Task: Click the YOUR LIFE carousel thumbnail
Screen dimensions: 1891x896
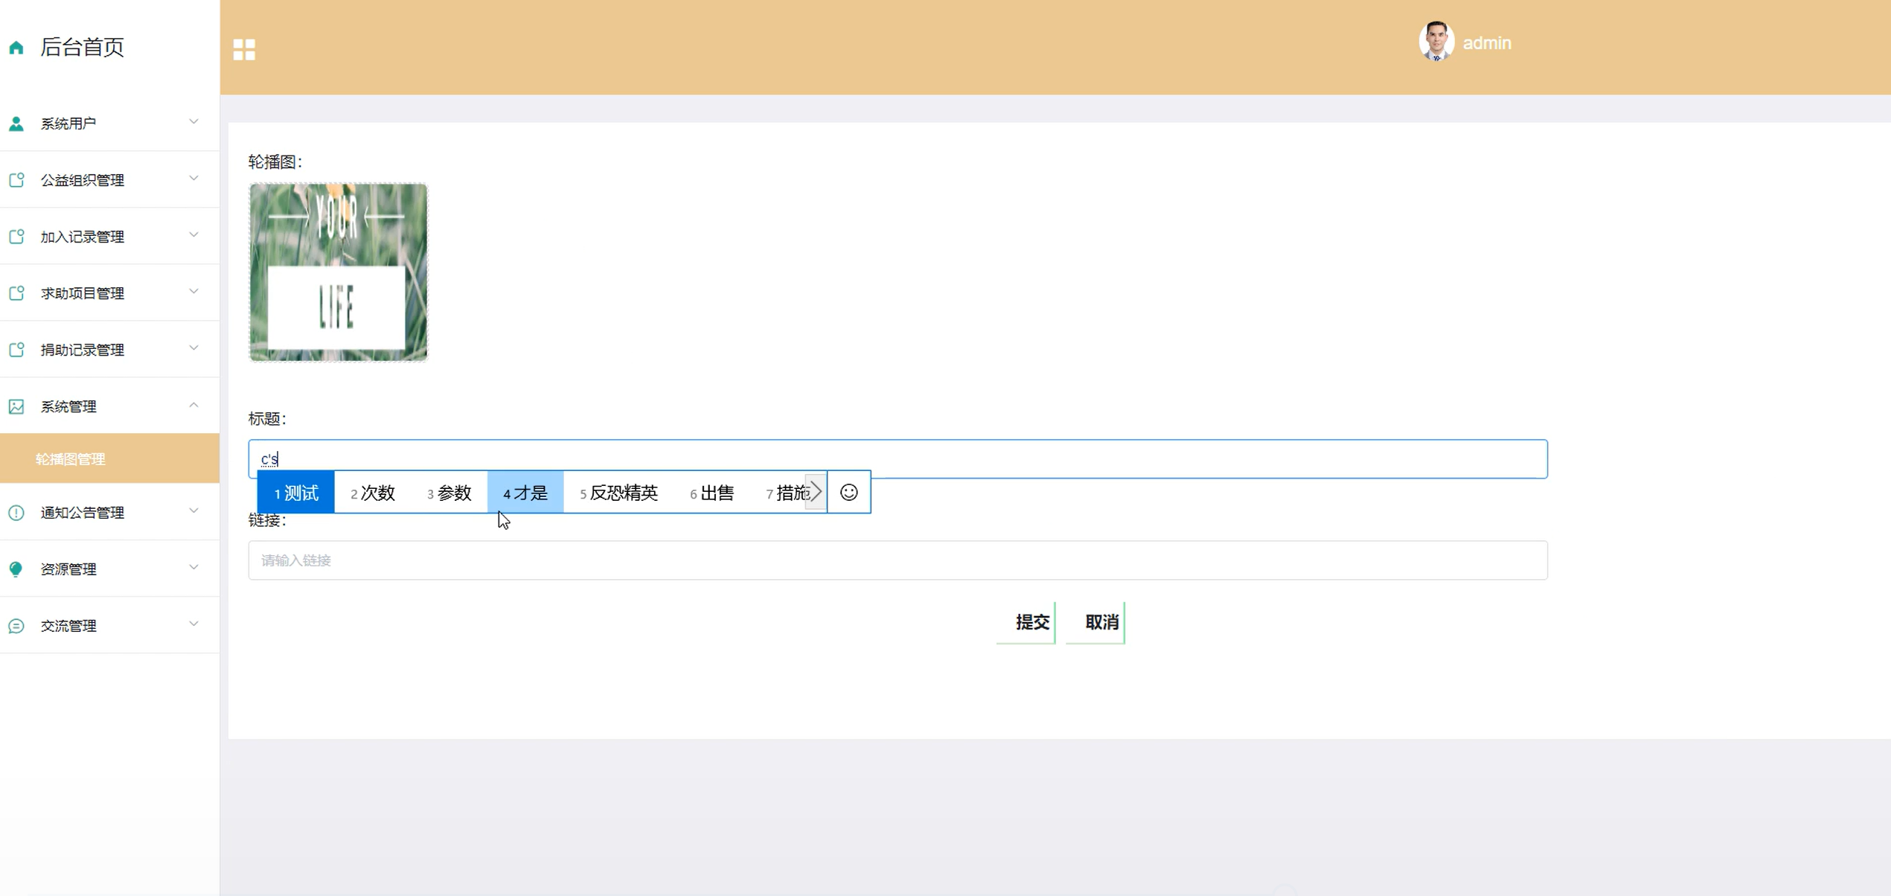Action: tap(338, 272)
